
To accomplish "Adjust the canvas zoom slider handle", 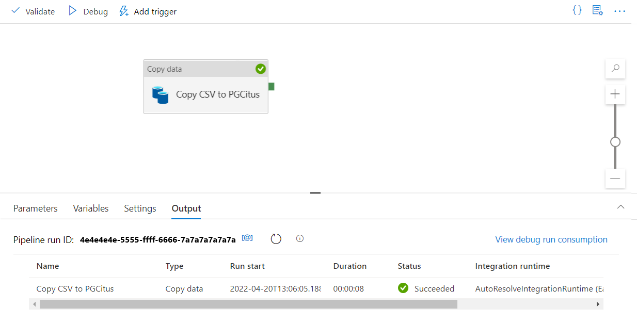I will tap(615, 141).
